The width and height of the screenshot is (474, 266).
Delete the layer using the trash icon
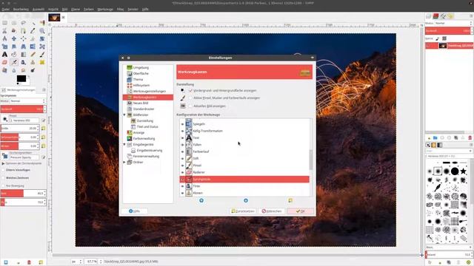[x=470, y=138]
